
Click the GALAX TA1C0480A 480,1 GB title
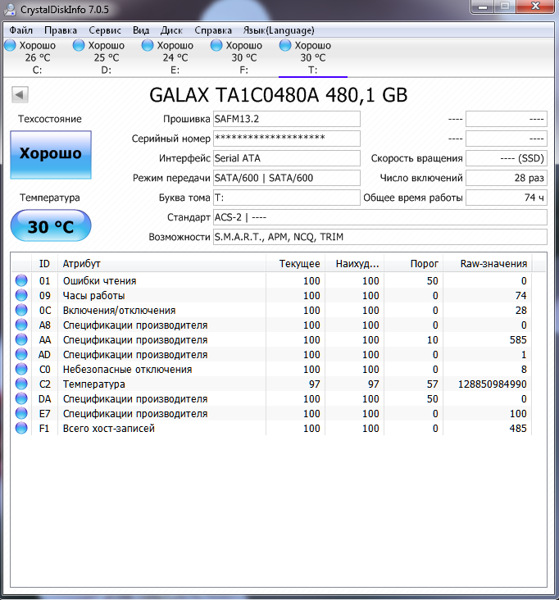(279, 95)
